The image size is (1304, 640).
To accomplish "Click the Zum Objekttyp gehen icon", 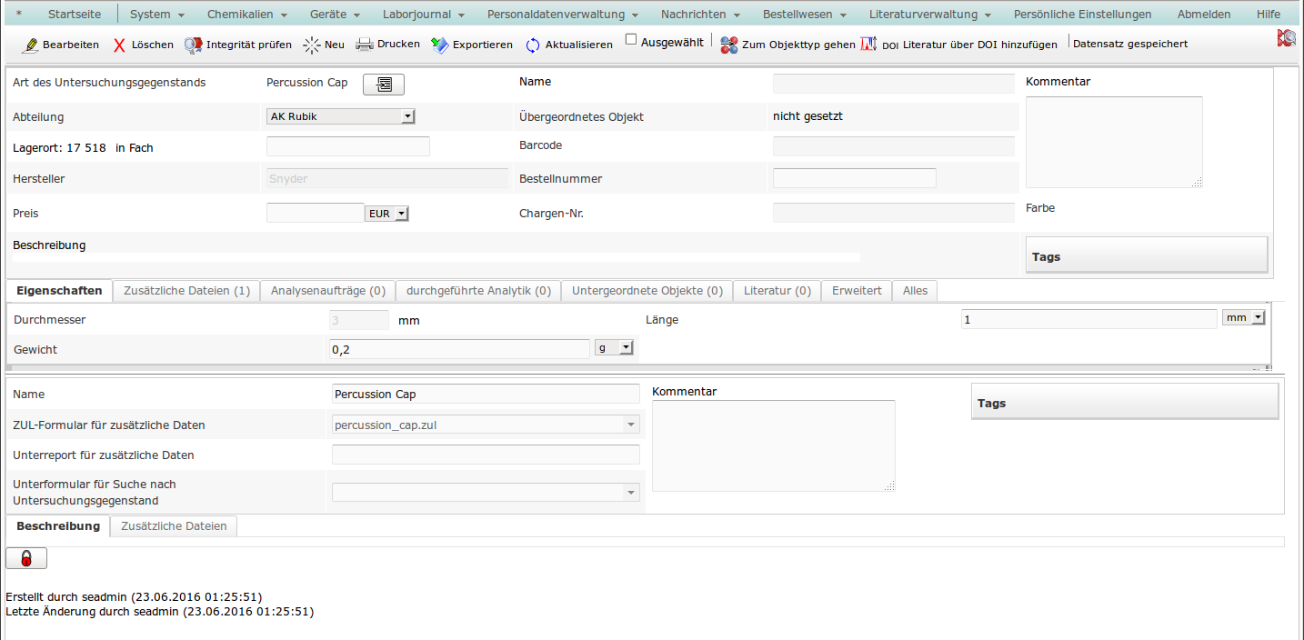I will 728,45.
